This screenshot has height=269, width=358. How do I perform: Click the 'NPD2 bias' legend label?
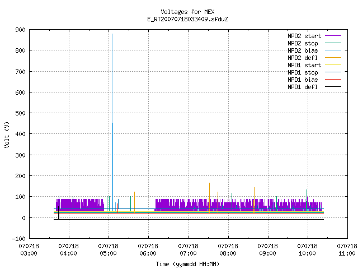[303, 50]
